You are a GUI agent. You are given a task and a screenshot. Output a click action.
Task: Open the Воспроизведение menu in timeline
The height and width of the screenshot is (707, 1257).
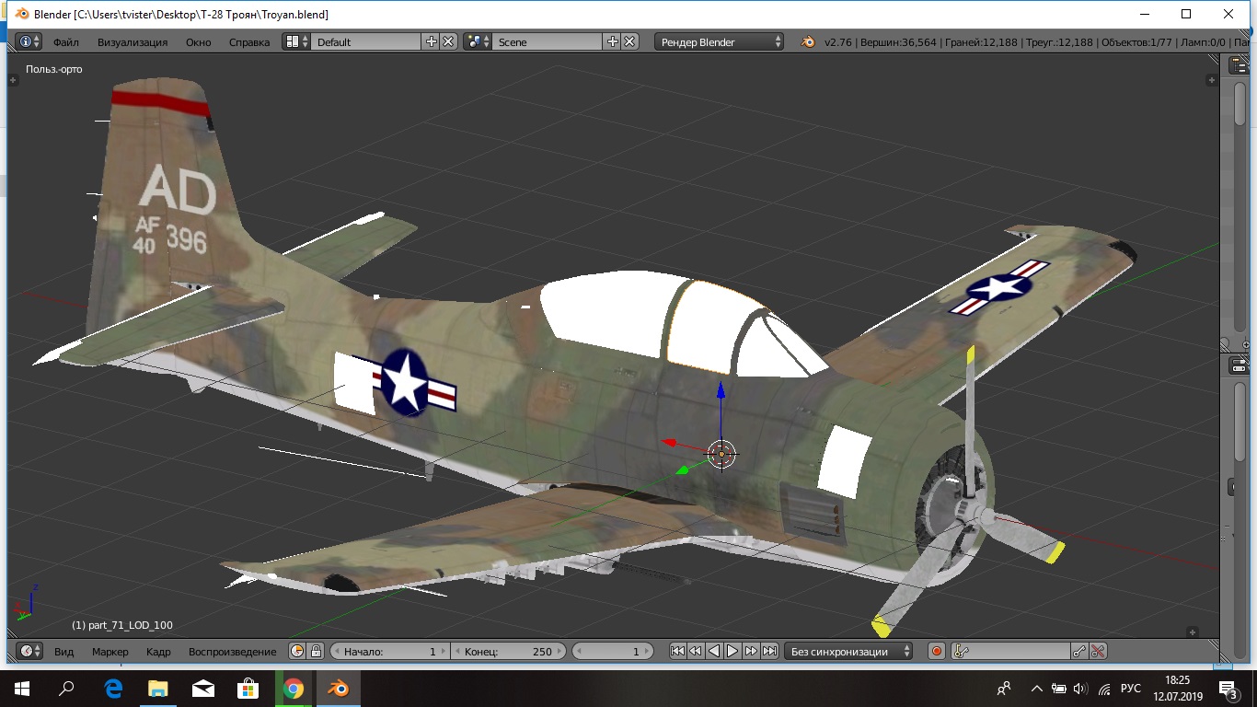[232, 651]
